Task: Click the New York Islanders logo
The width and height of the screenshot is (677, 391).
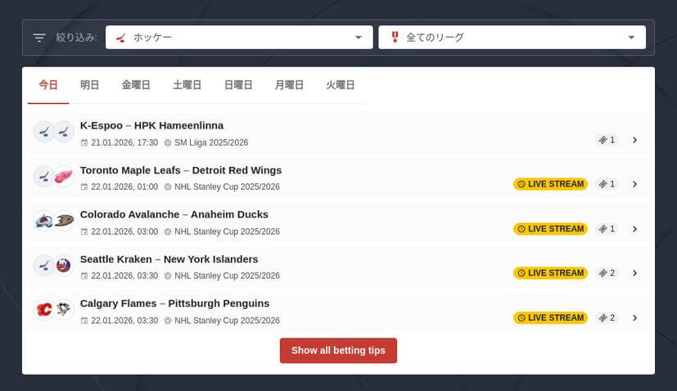Action: (64, 265)
